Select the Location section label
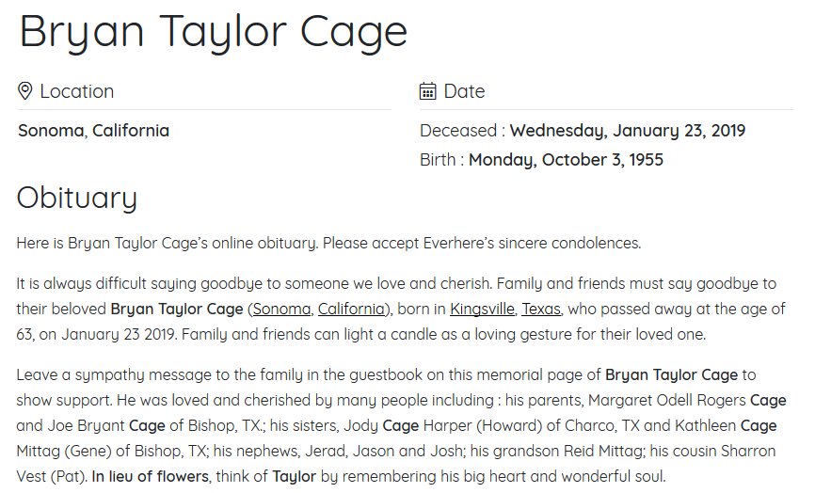Viewport: 815px width, 493px height. (x=76, y=91)
